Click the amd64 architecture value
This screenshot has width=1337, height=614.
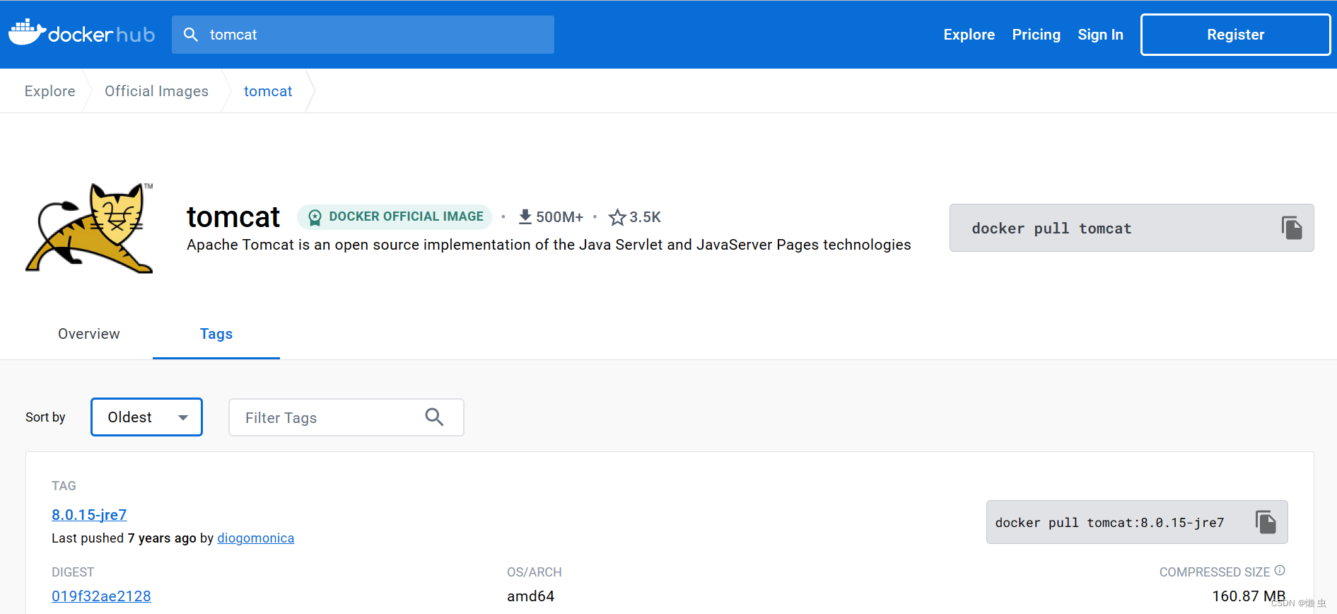[530, 596]
